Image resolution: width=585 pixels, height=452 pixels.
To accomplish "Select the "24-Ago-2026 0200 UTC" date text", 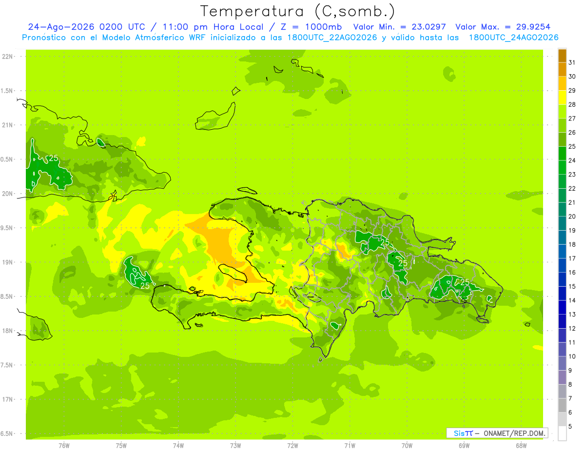I will pos(87,27).
